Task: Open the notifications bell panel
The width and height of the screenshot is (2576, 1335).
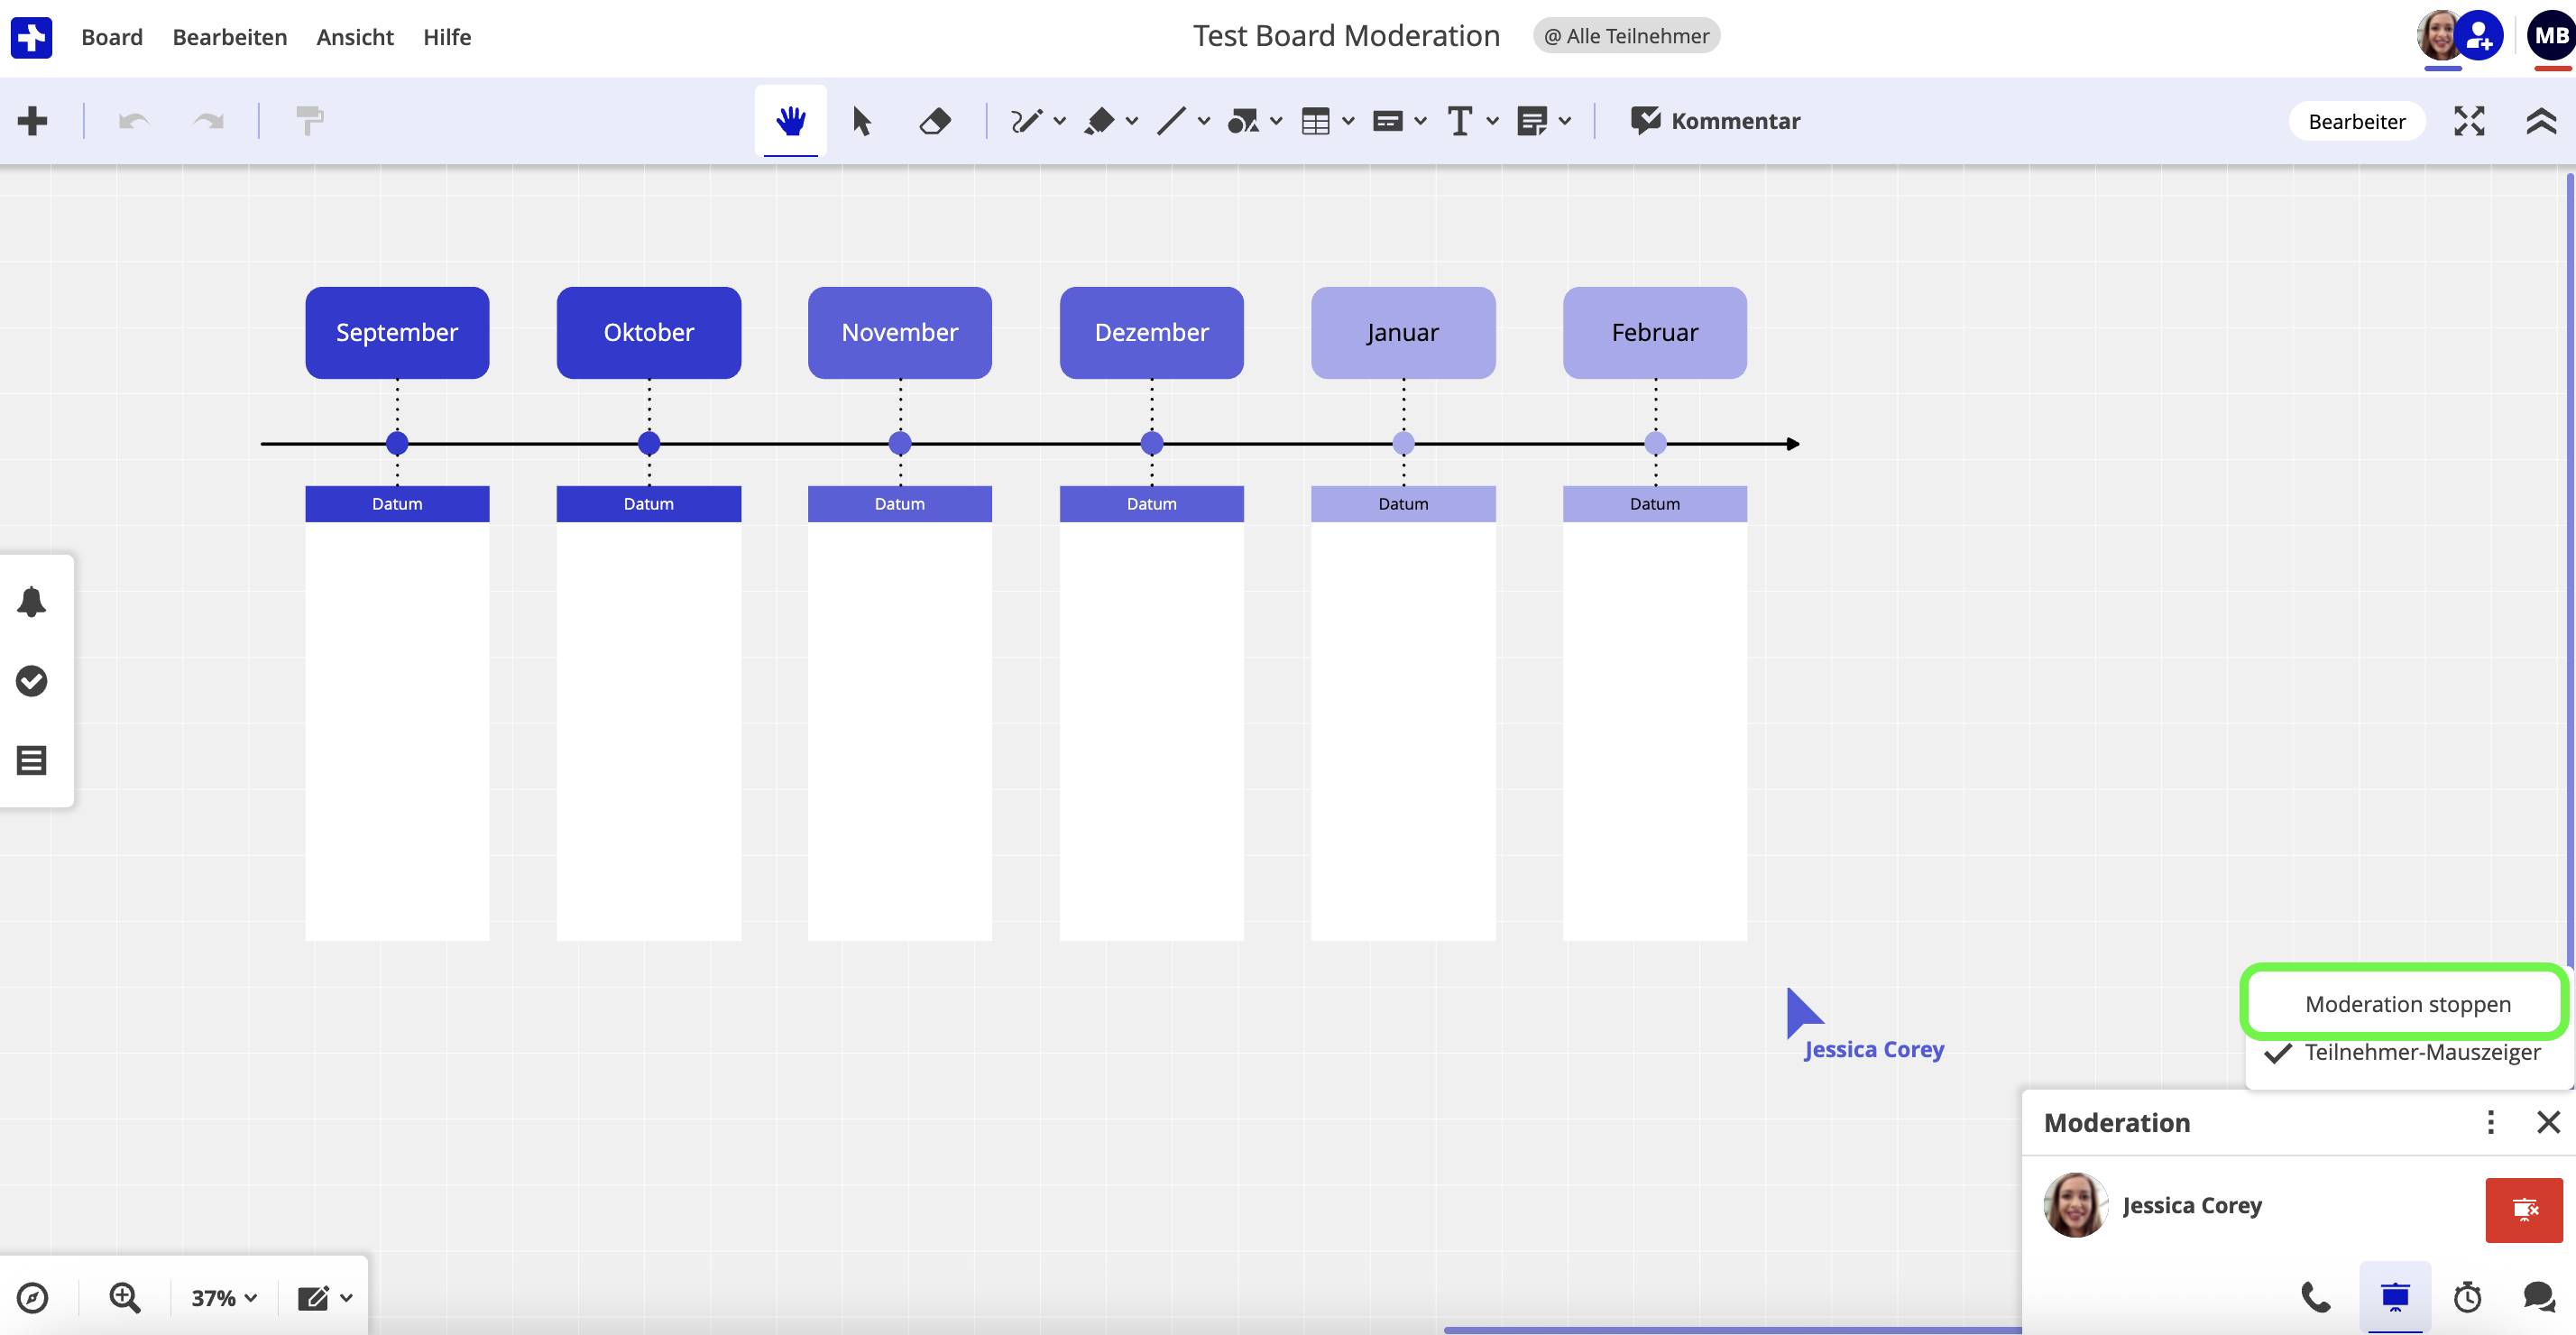Action: click(x=32, y=601)
